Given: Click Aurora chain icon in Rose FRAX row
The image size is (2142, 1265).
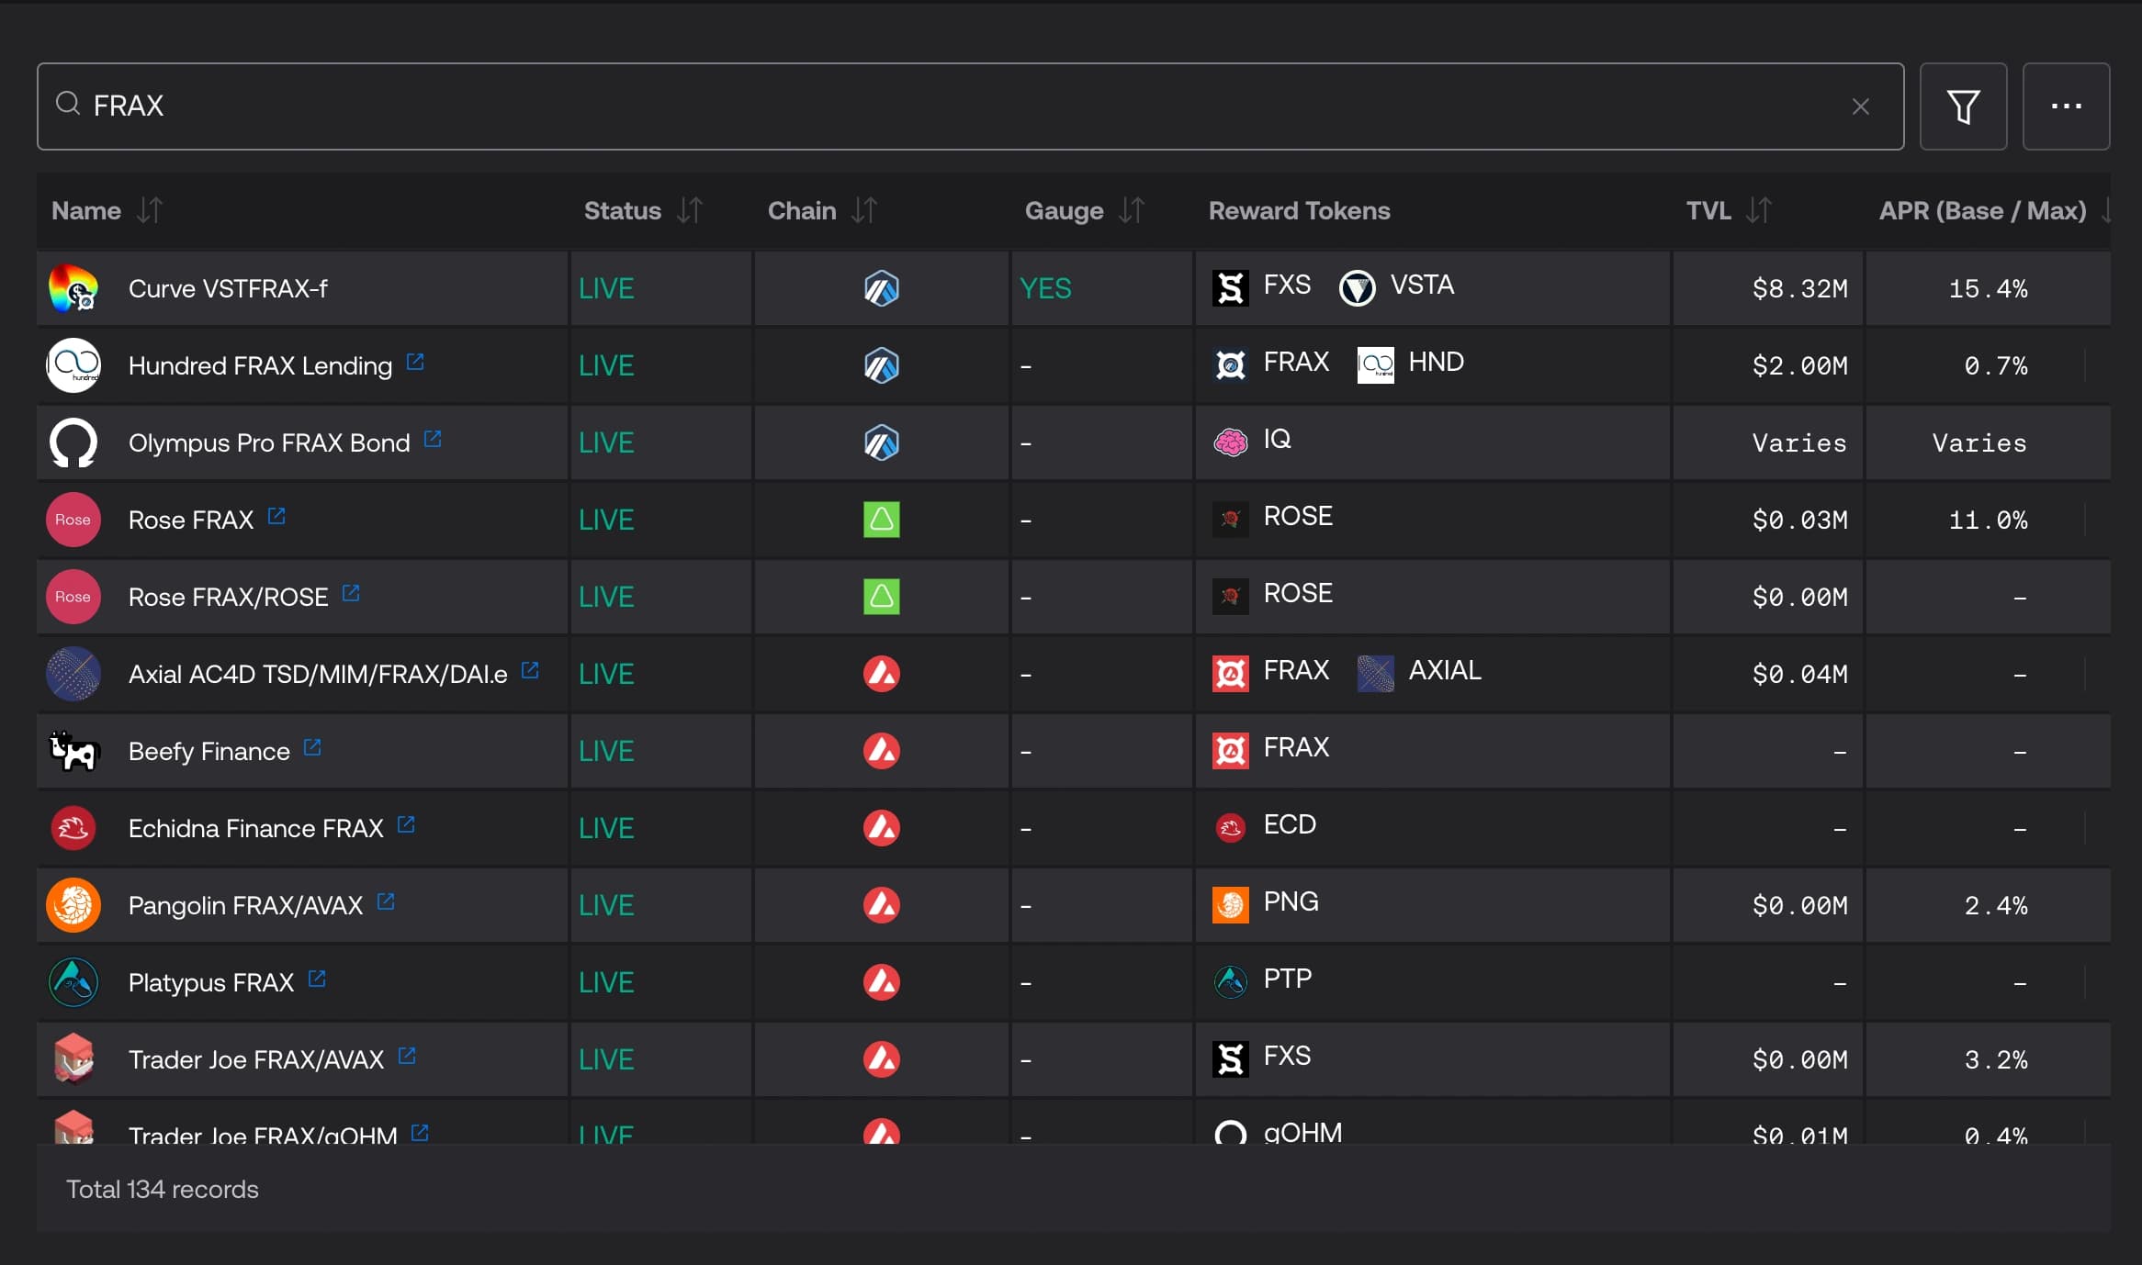Looking at the screenshot, I should point(882,520).
